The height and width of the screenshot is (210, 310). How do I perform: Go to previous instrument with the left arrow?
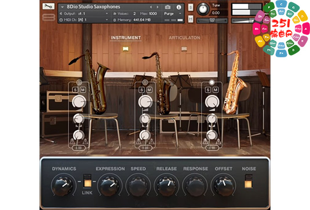pos(151,7)
